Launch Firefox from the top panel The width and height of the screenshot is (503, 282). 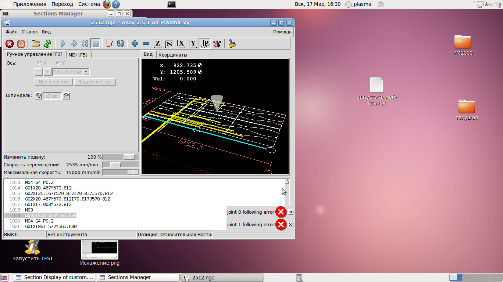[107, 4]
